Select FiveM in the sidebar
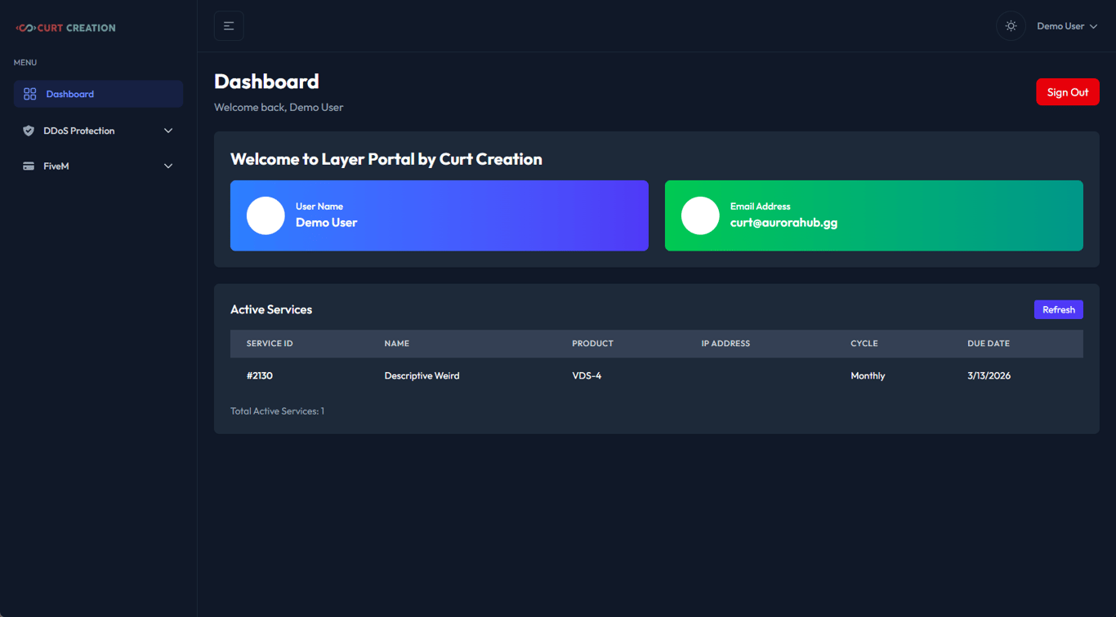This screenshot has width=1116, height=617. pos(56,166)
